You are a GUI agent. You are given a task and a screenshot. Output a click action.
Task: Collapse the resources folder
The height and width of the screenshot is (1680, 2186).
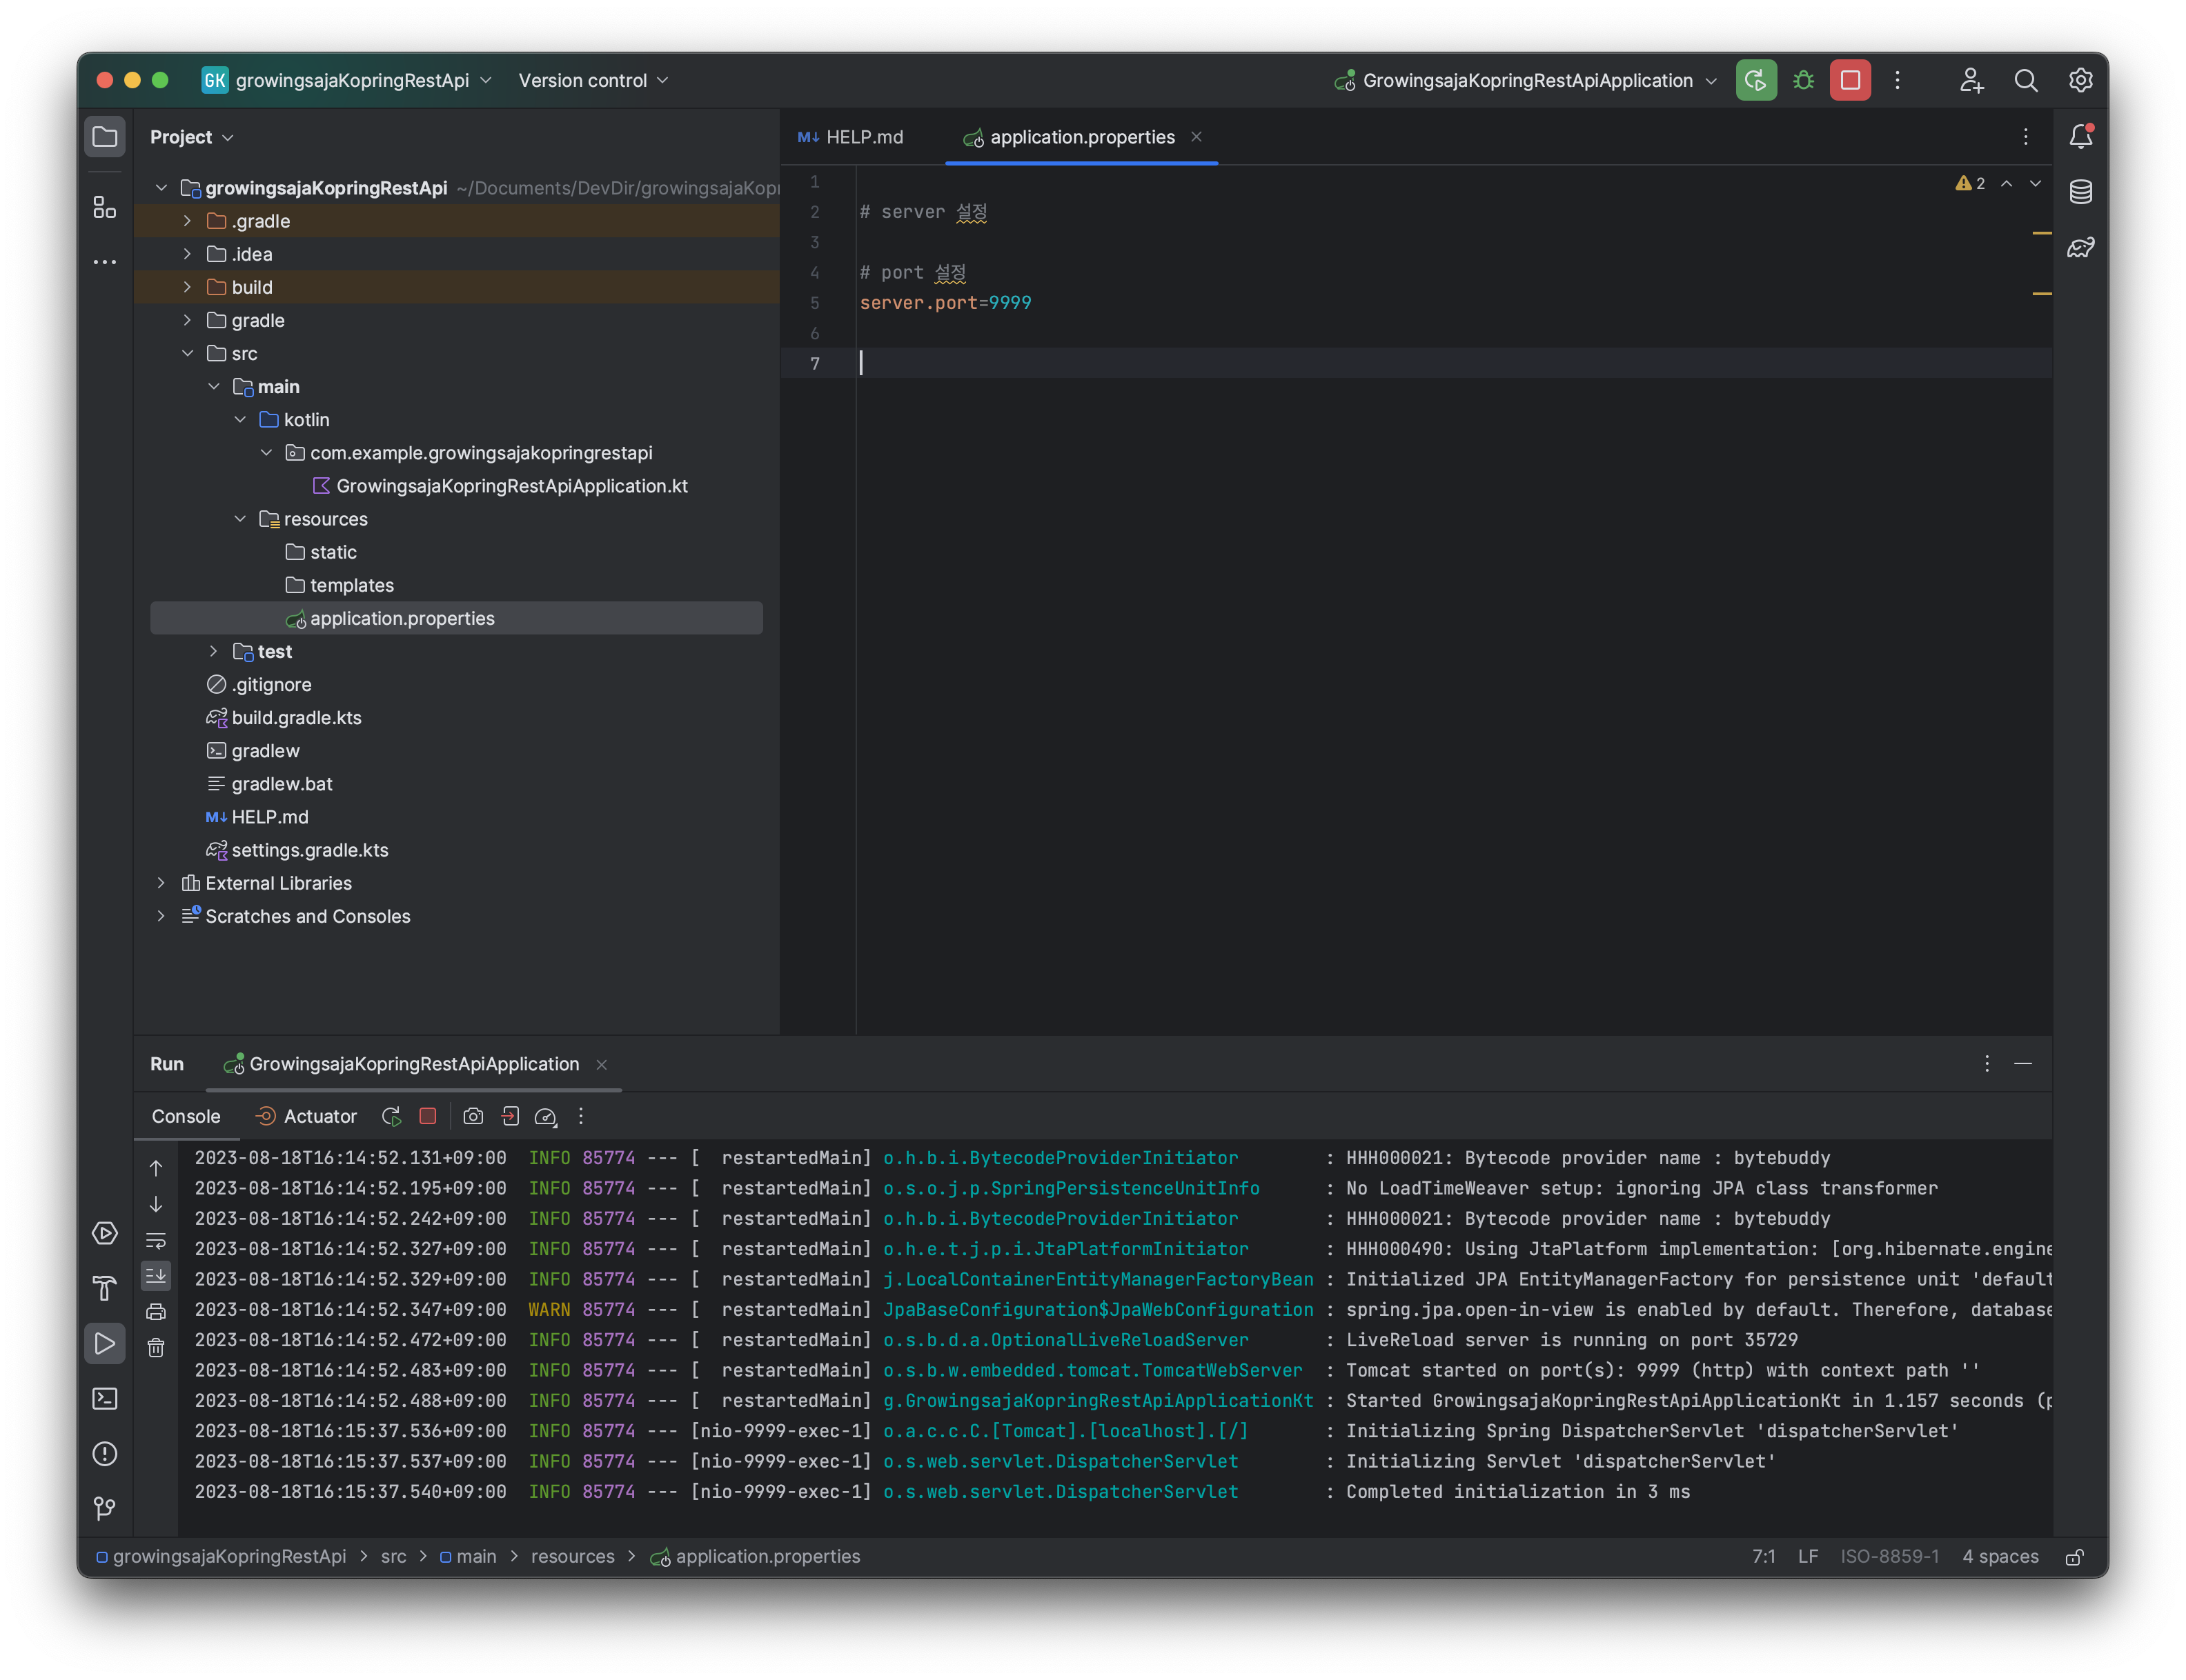[240, 519]
